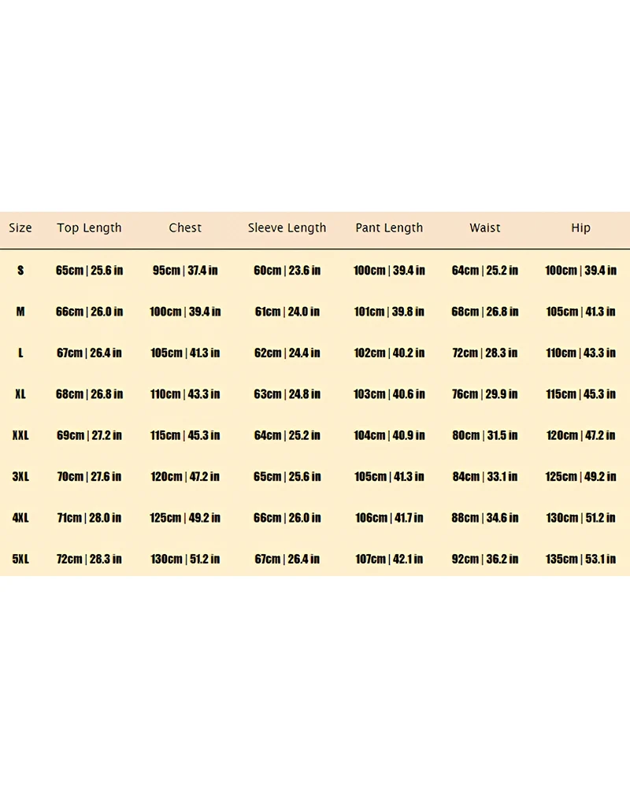Select chest value 100cm | 39.4 in
The image size is (630, 787).
185,312
